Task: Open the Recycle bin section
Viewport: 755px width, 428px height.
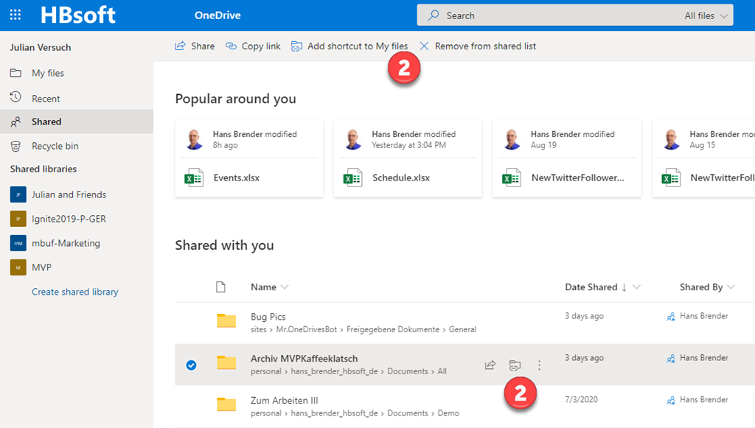Action: click(x=55, y=146)
